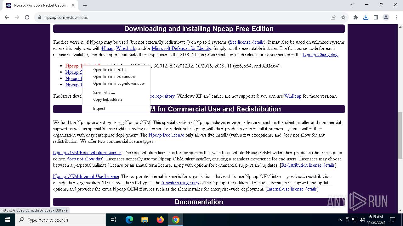
Task: Open the Npcap free license link
Action: [x=166, y=135]
